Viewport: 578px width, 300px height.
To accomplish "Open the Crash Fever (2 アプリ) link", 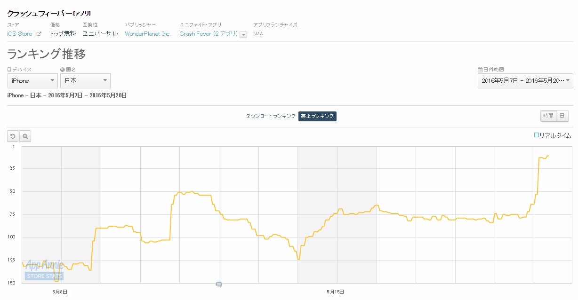I will pos(209,34).
